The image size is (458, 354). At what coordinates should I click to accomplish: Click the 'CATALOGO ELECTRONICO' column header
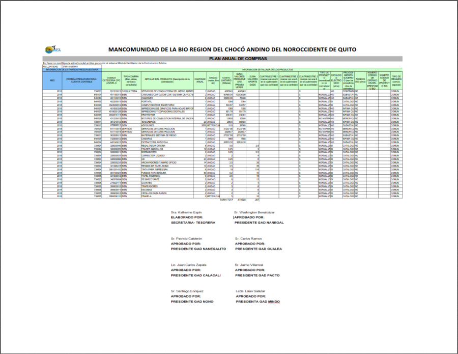(x=336, y=80)
